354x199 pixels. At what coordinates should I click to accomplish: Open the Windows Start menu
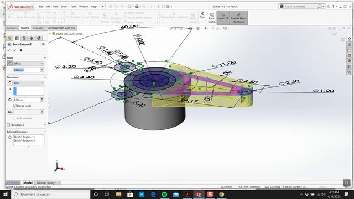pos(6,195)
